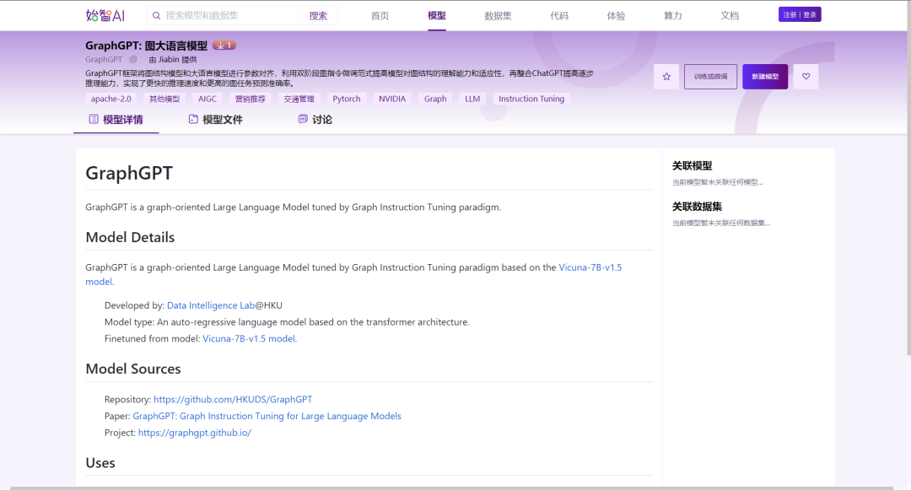Click the file icon on 模型文件 tab
The image size is (911, 490).
191,120
